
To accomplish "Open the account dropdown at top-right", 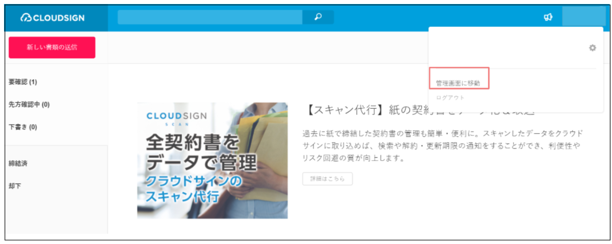I will tap(583, 17).
